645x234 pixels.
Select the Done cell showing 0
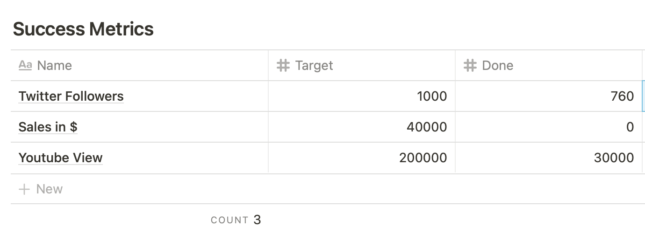(x=549, y=127)
